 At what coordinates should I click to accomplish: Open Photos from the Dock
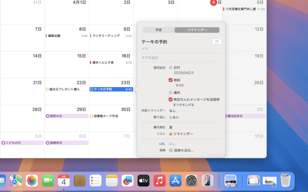pos(32,180)
